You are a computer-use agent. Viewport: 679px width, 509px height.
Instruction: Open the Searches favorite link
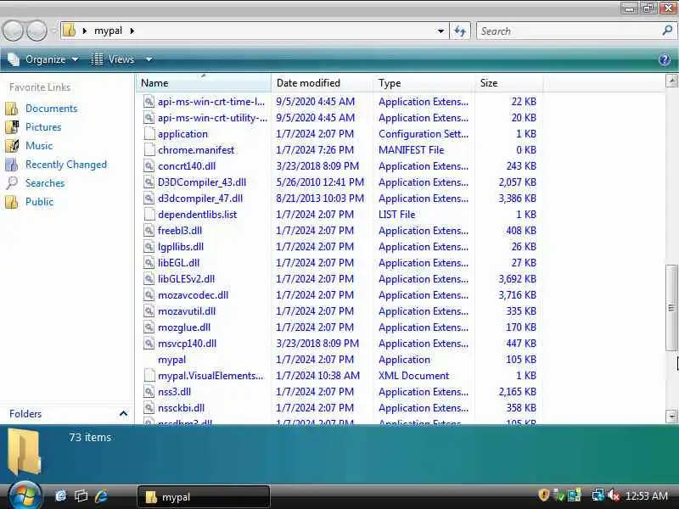point(45,183)
